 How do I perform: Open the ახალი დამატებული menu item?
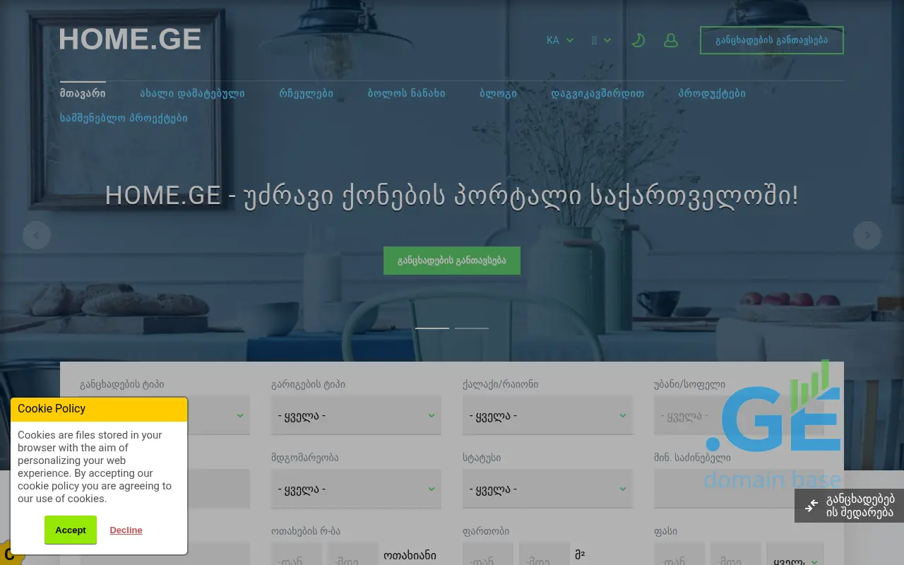[192, 93]
